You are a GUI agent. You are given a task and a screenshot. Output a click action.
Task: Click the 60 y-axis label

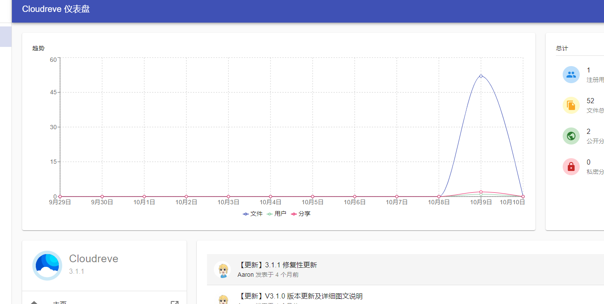point(53,59)
